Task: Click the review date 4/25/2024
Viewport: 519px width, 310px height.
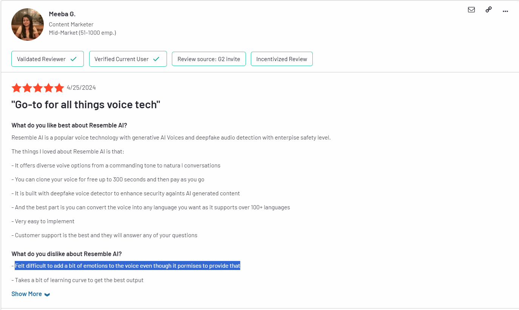Action: click(81, 88)
